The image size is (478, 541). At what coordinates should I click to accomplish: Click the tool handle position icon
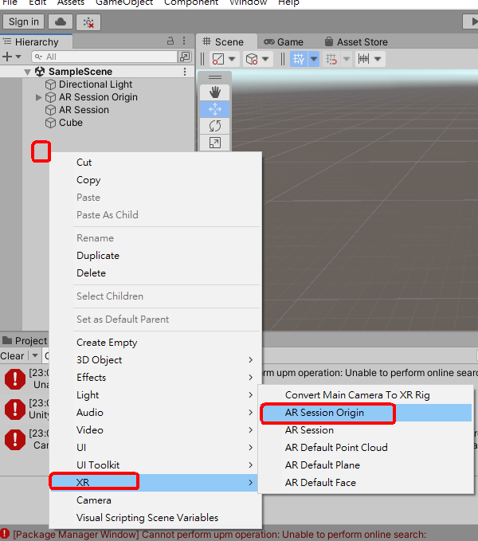point(218,59)
